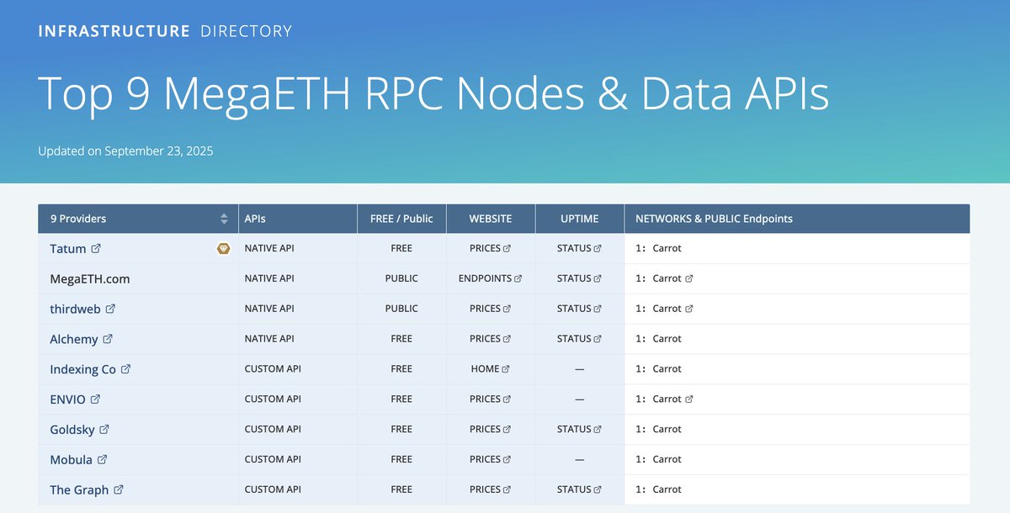Click Carrot network in Tatum row
Image resolution: width=1010 pixels, height=513 pixels.
[667, 248]
